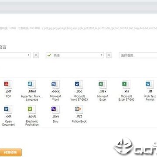Remove the 英语 language with X button
The image size is (157, 157).
(109, 55)
